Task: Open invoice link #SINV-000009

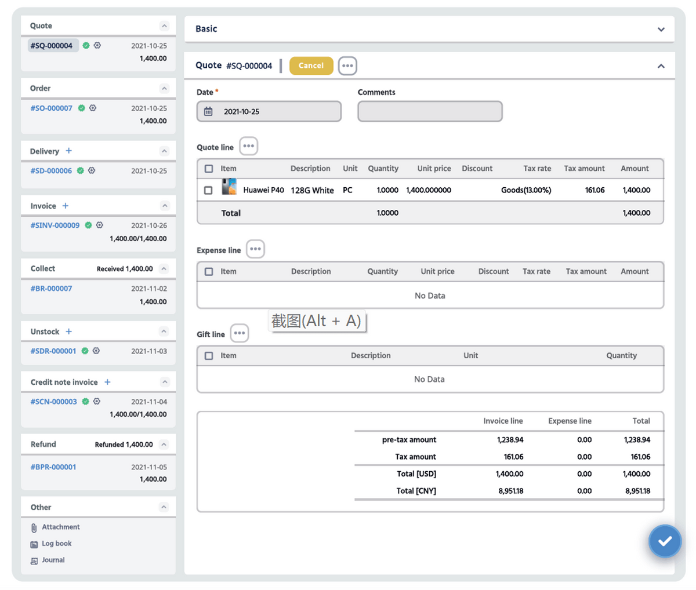Action: [x=55, y=225]
